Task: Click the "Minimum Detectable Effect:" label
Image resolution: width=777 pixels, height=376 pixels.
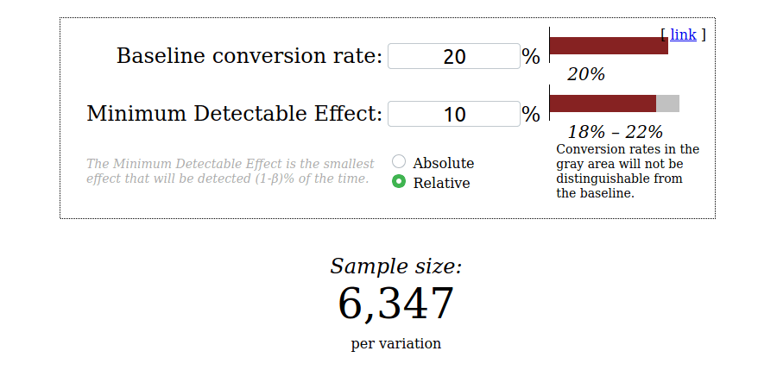Action: click(x=234, y=114)
